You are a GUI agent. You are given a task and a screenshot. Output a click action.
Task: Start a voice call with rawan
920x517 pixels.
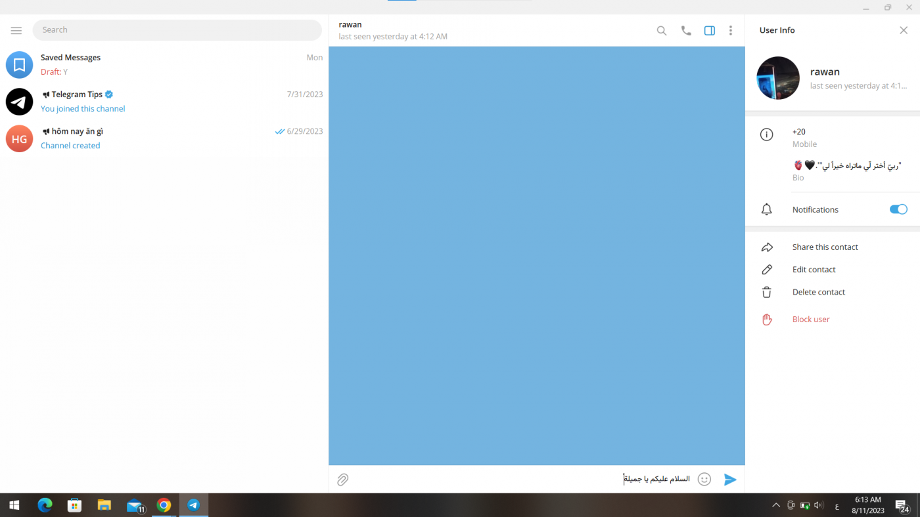[x=686, y=31]
